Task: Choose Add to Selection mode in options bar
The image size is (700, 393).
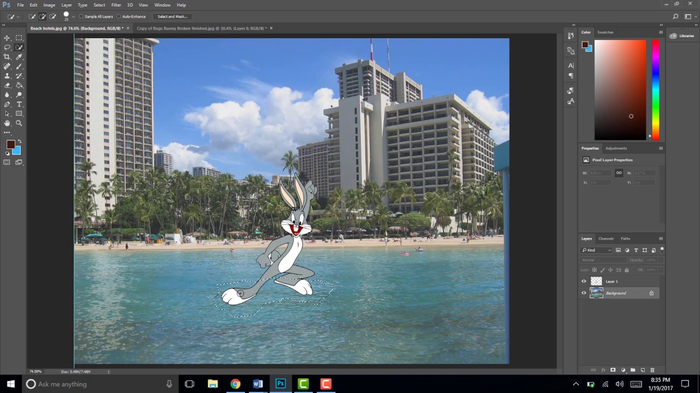Action: 43,16
